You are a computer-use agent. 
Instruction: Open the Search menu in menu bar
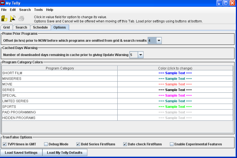coord(25,10)
